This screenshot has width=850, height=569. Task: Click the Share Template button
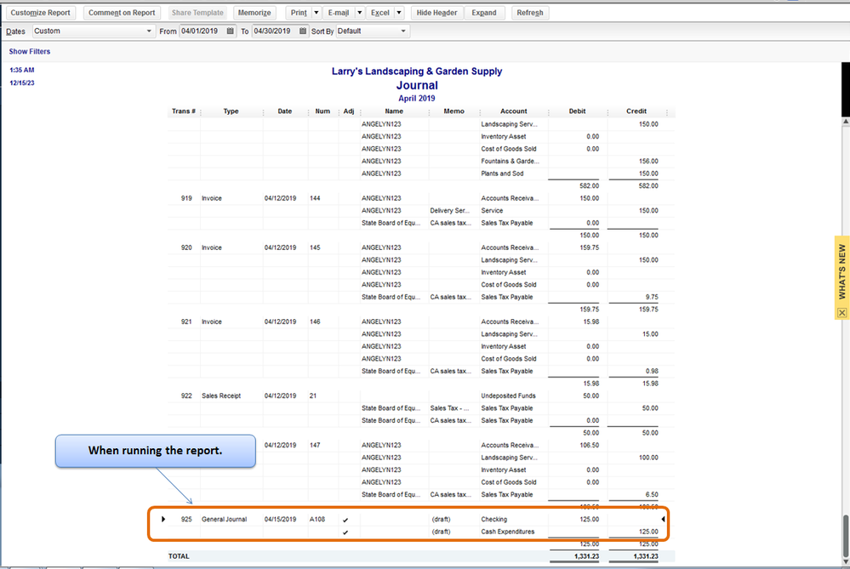coord(197,13)
